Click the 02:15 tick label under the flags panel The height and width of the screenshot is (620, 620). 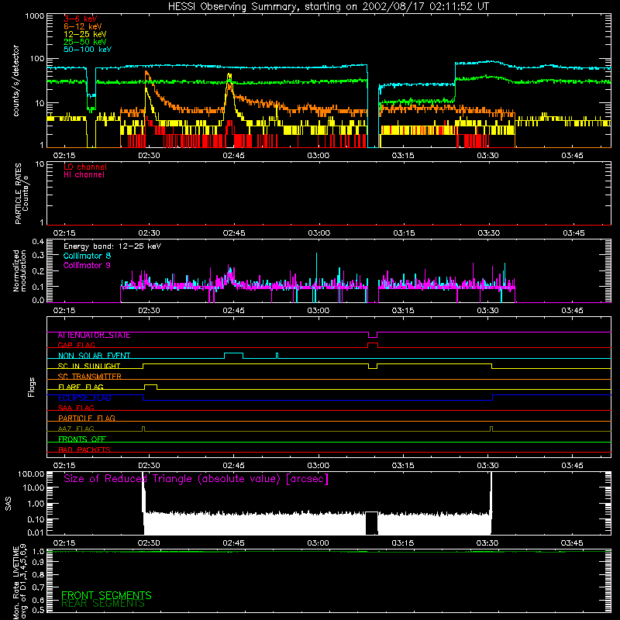64,466
